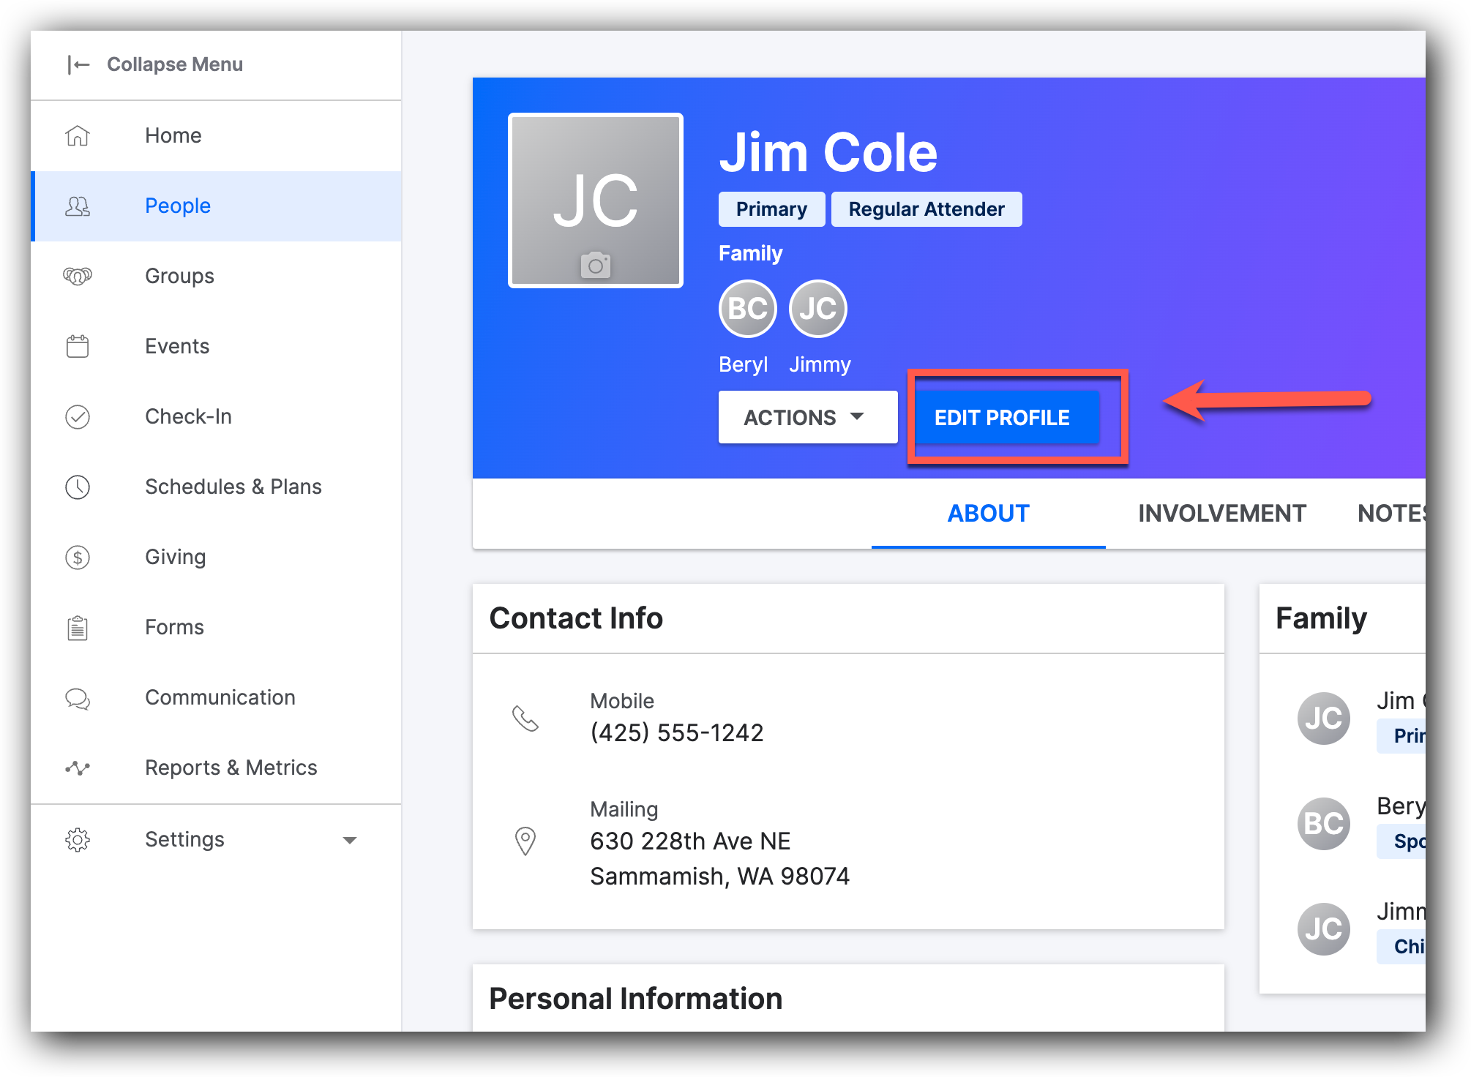
Task: Open Reports & Metrics graph icon
Action: pos(78,768)
